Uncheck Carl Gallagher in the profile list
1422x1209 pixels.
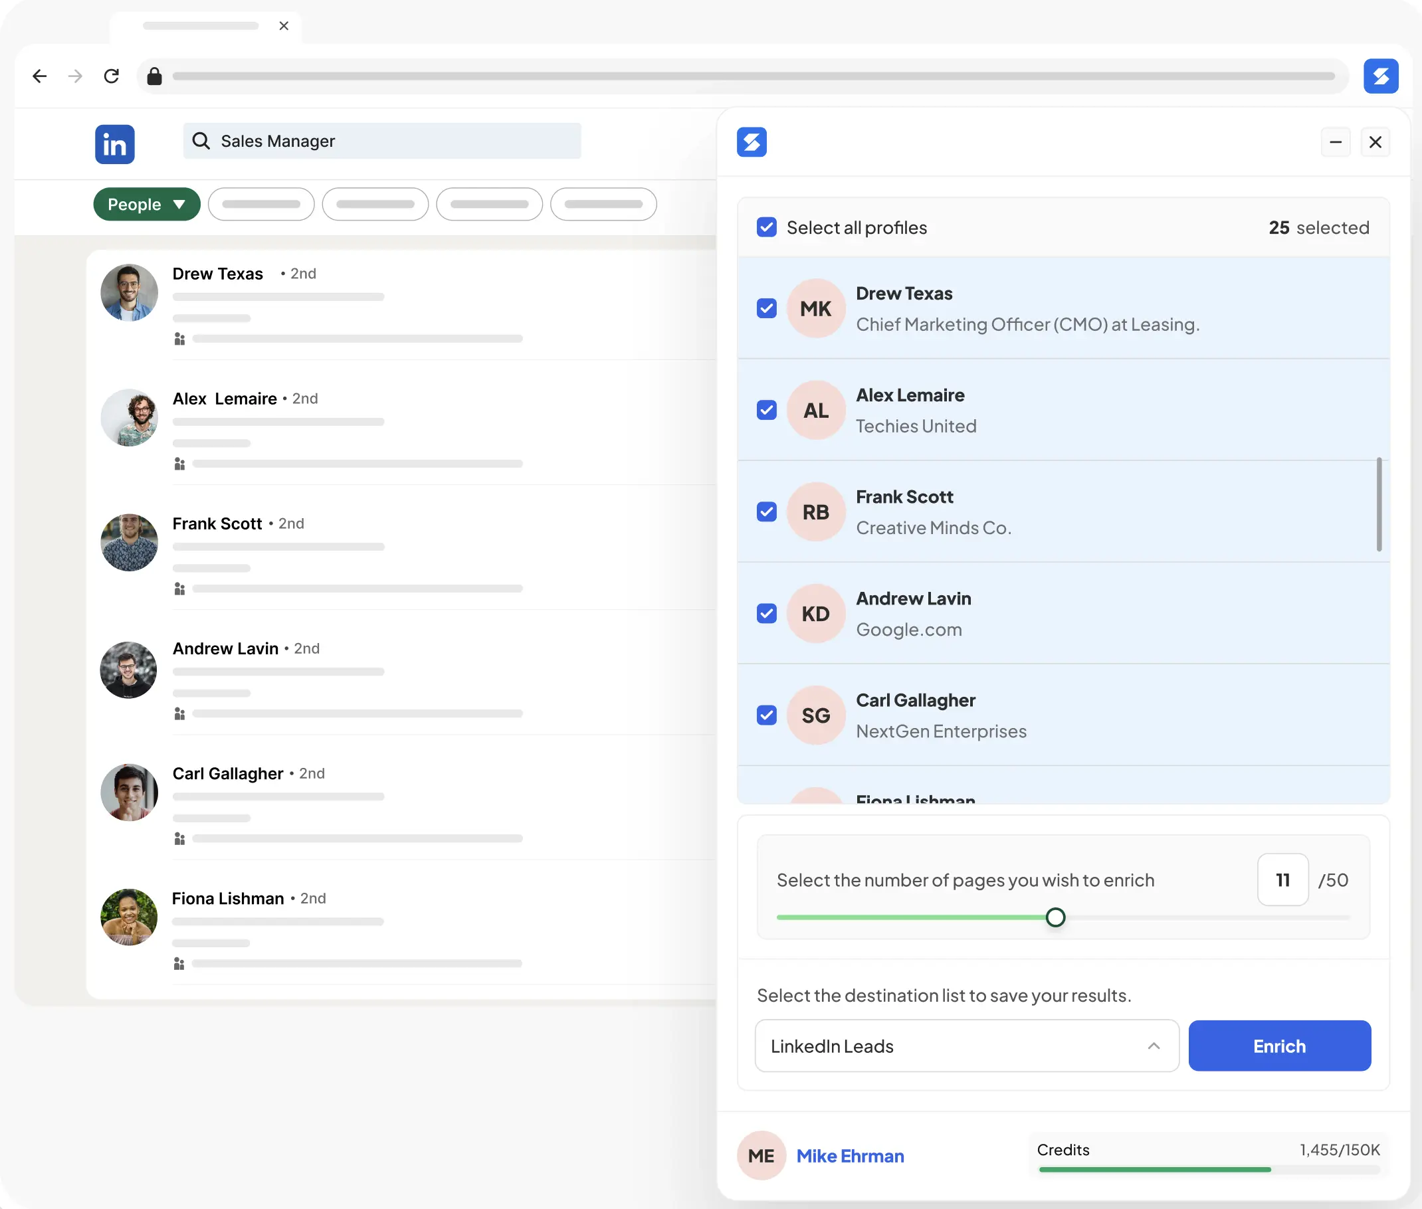pyautogui.click(x=766, y=715)
